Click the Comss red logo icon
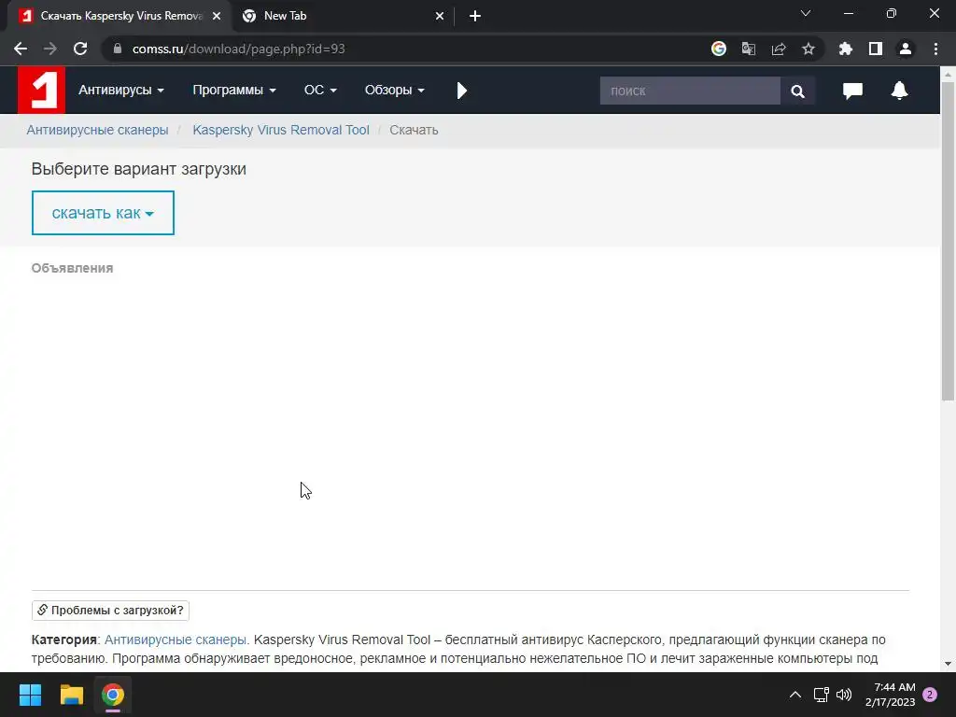This screenshot has width=956, height=717. (x=41, y=91)
